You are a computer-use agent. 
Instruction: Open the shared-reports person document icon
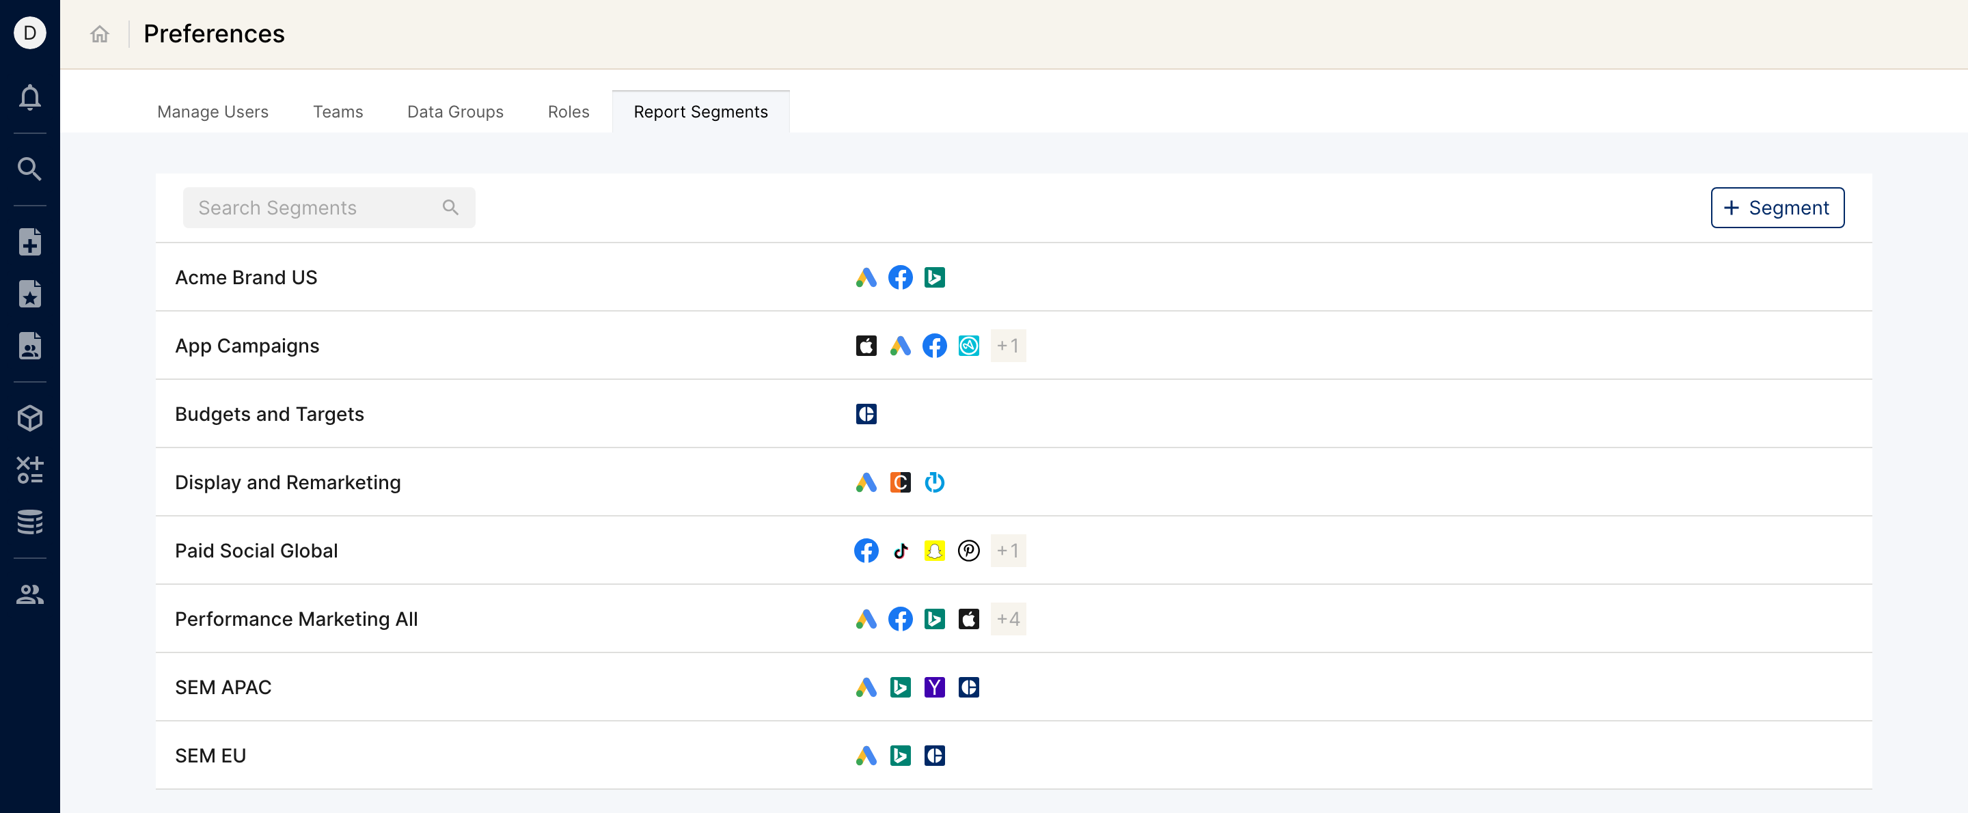[30, 346]
